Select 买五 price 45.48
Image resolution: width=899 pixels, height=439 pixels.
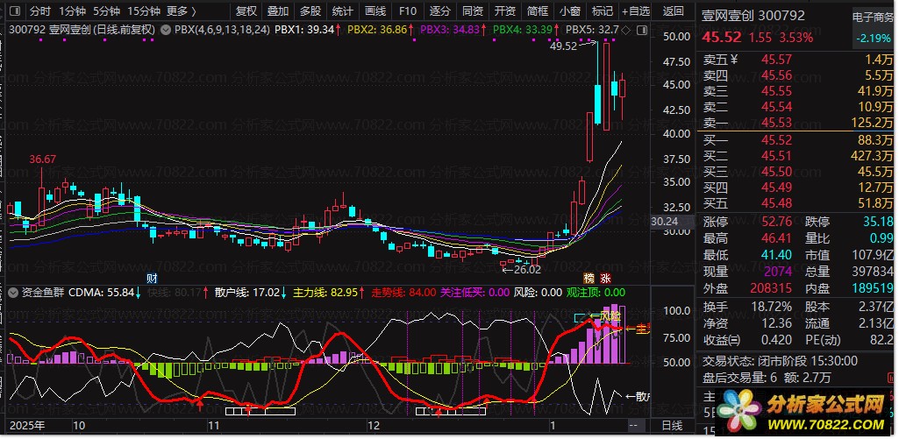click(x=776, y=203)
